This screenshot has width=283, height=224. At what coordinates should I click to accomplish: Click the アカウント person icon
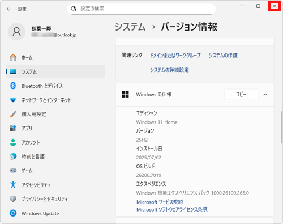click(x=13, y=142)
